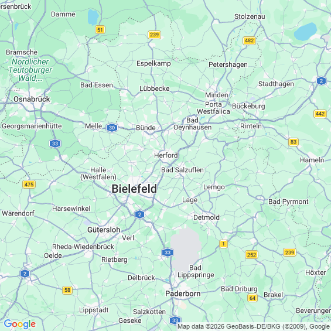Click the Minden town label
331x331 pixels.
pyautogui.click(x=217, y=95)
